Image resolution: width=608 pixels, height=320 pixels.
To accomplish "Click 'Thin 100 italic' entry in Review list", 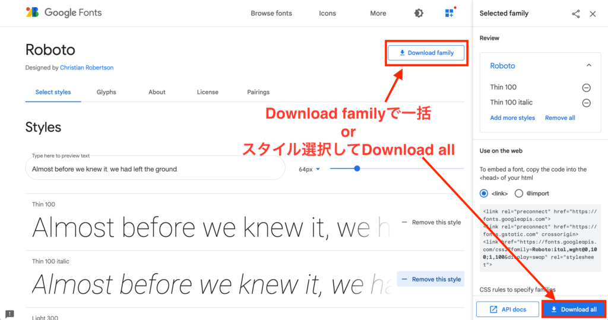I will [511, 102].
